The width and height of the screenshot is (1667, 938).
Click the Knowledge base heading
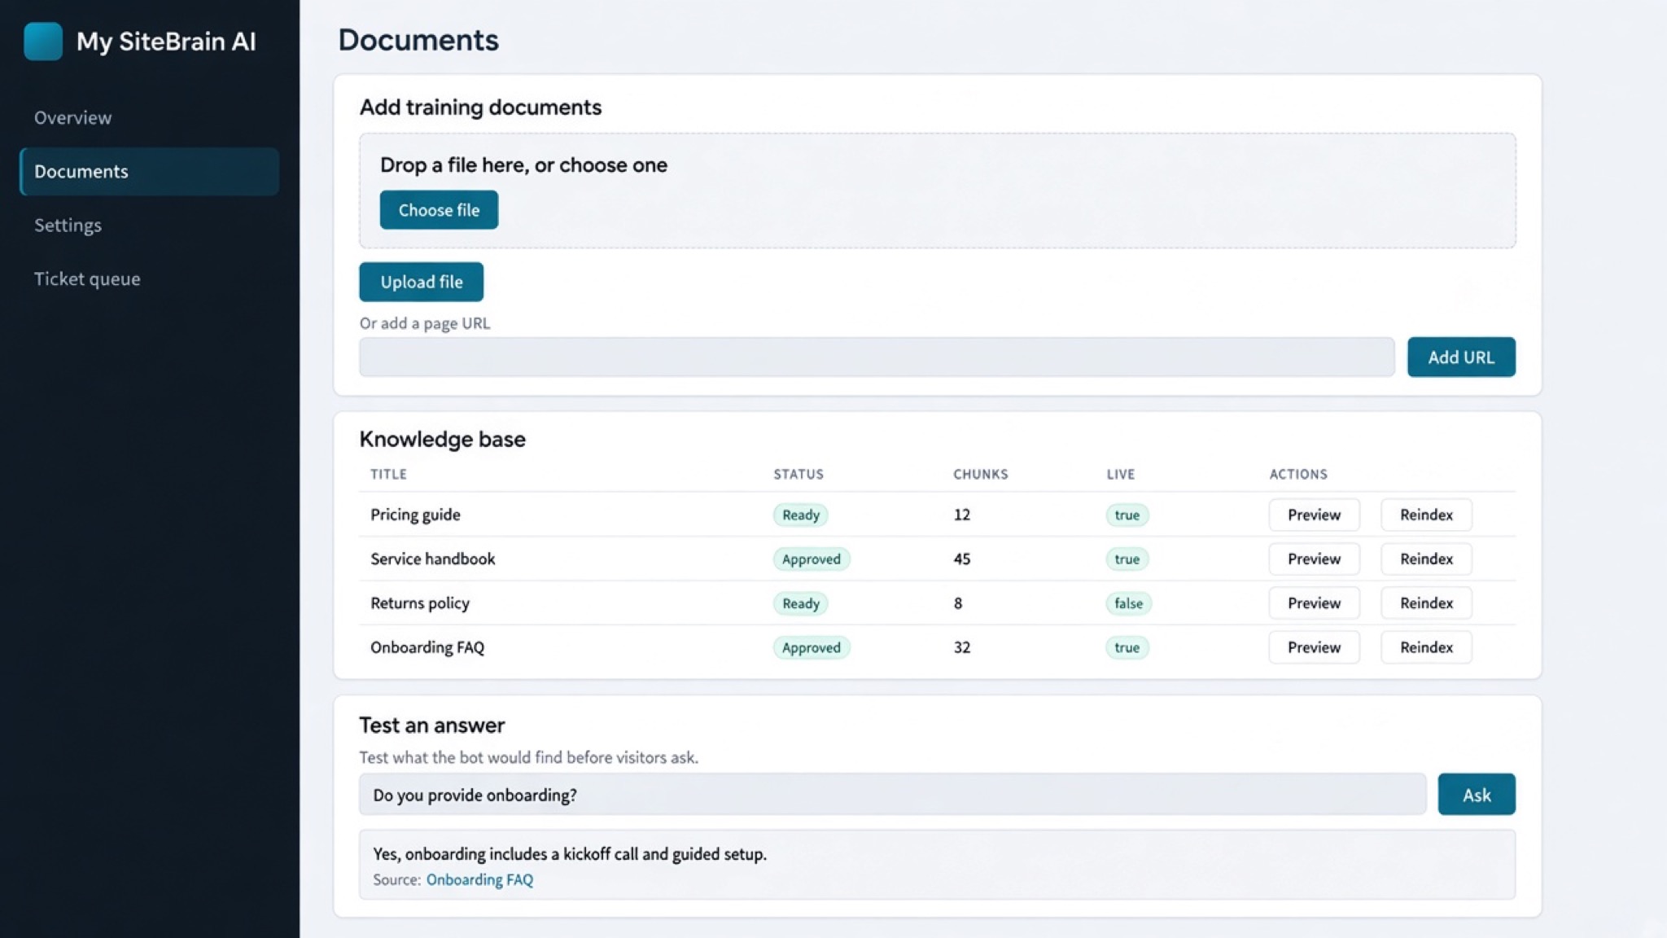pyautogui.click(x=442, y=439)
